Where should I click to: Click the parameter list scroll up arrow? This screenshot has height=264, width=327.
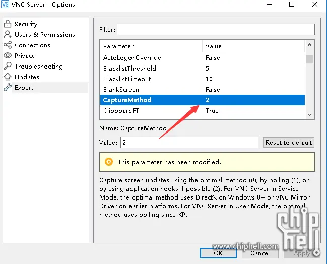click(x=309, y=45)
